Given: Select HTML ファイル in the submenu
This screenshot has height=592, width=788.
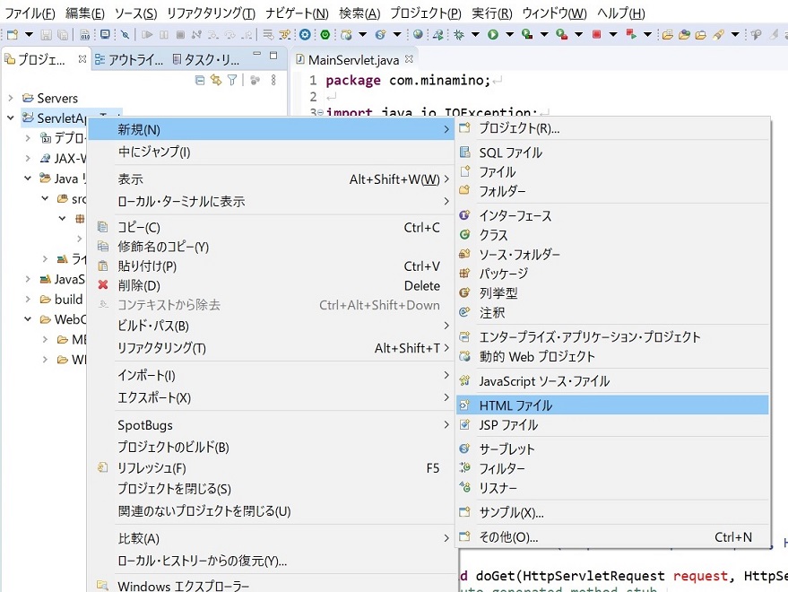Looking at the screenshot, I should click(x=612, y=405).
